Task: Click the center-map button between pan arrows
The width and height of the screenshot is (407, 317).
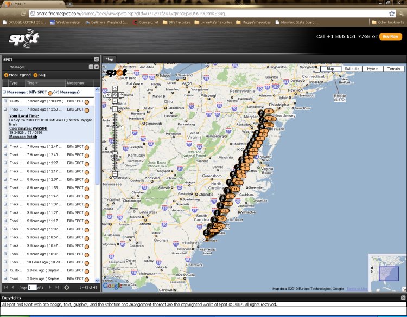Action: [x=115, y=95]
